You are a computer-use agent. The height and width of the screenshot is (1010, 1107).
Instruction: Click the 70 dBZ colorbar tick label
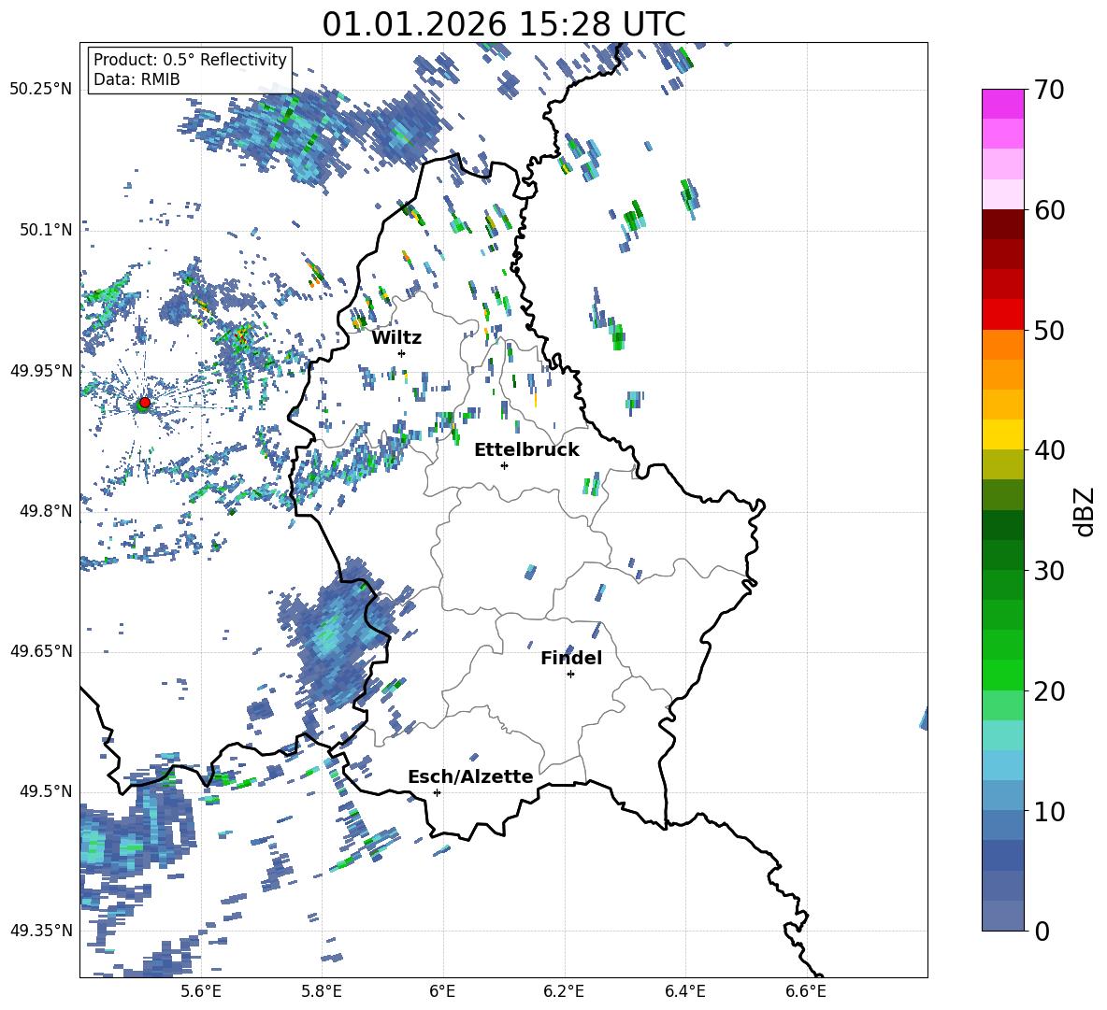pyautogui.click(x=1049, y=91)
